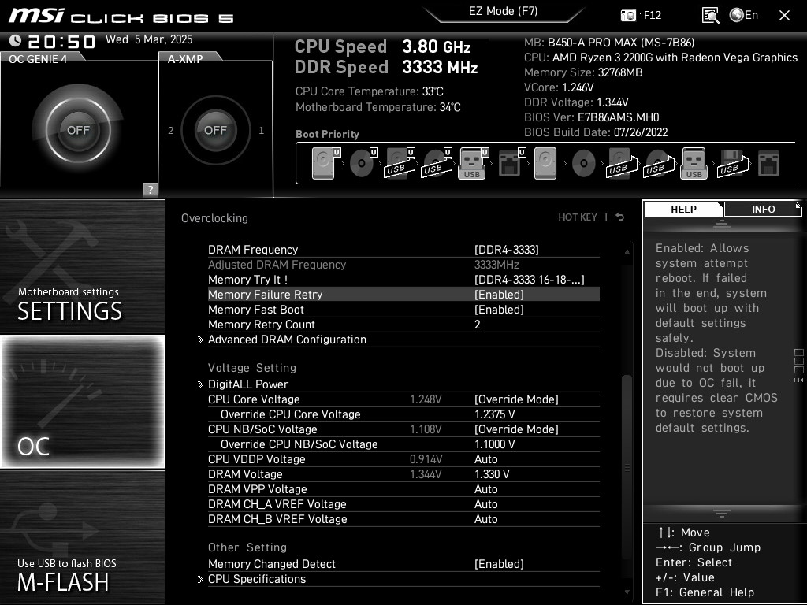807x605 pixels.
Task: Select the USB floppy boot device icon
Action: 731,163
